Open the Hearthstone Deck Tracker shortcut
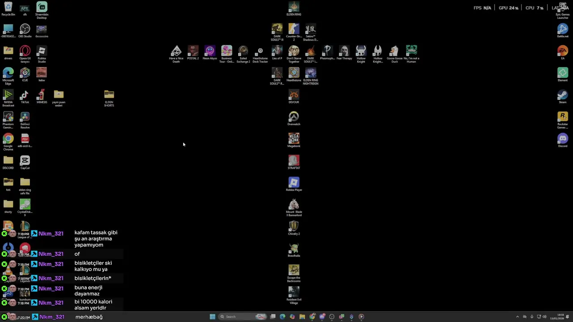The height and width of the screenshot is (322, 573). click(x=260, y=54)
